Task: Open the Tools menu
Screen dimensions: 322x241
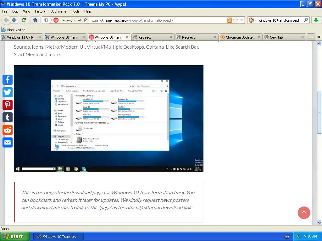Action: (75, 11)
